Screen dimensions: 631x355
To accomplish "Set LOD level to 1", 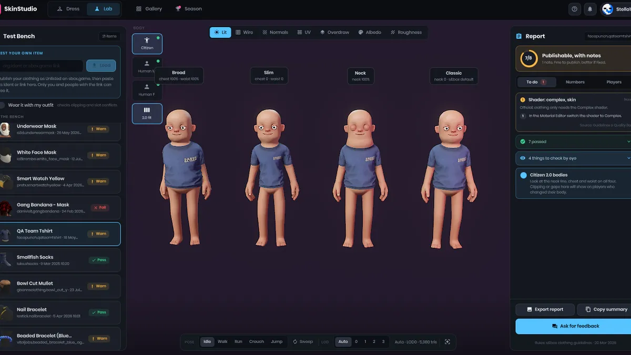I will [x=365, y=342].
